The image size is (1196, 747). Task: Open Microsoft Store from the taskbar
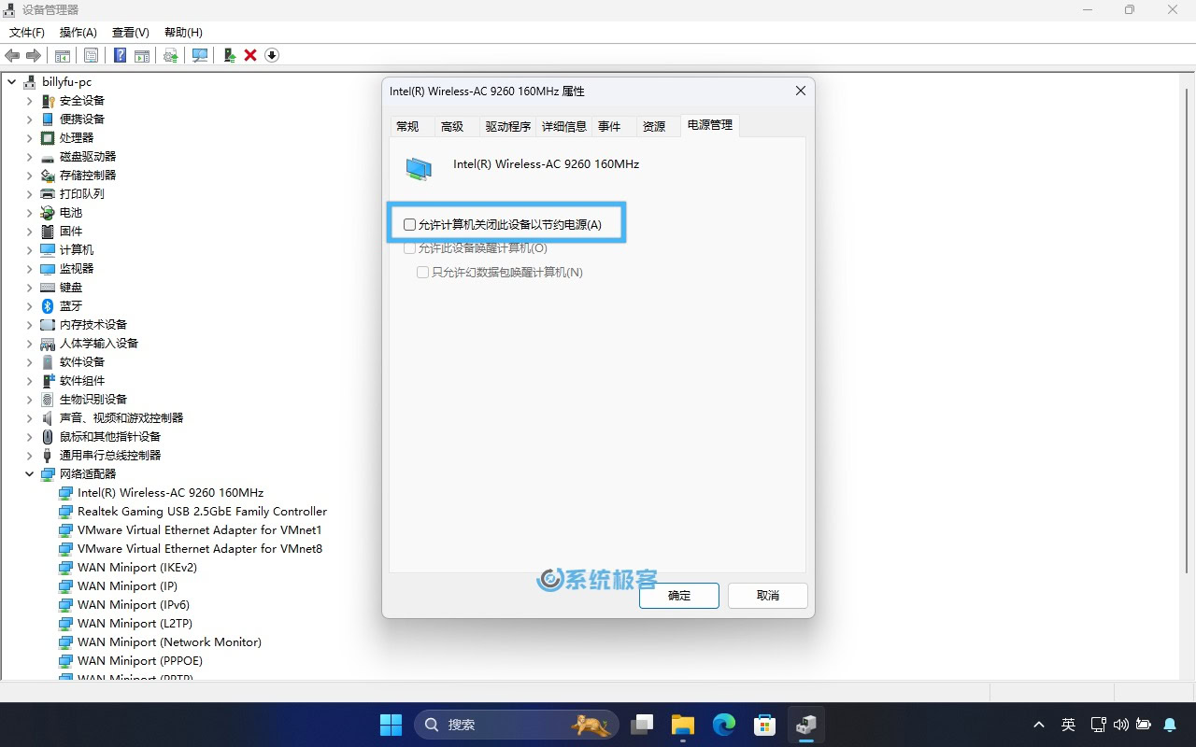coord(765,725)
